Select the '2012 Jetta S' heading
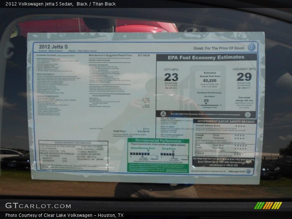292x219 pixels. [x=53, y=47]
